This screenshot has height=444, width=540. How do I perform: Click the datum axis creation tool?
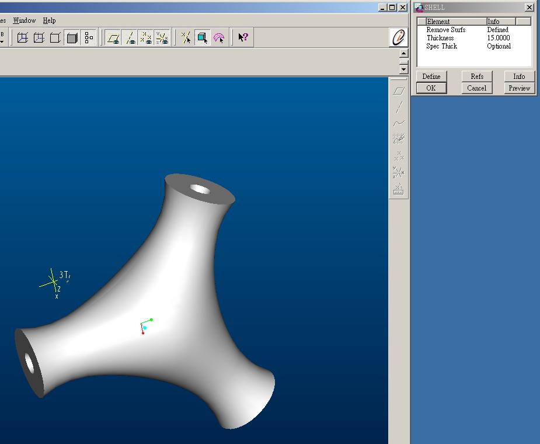pos(399,107)
